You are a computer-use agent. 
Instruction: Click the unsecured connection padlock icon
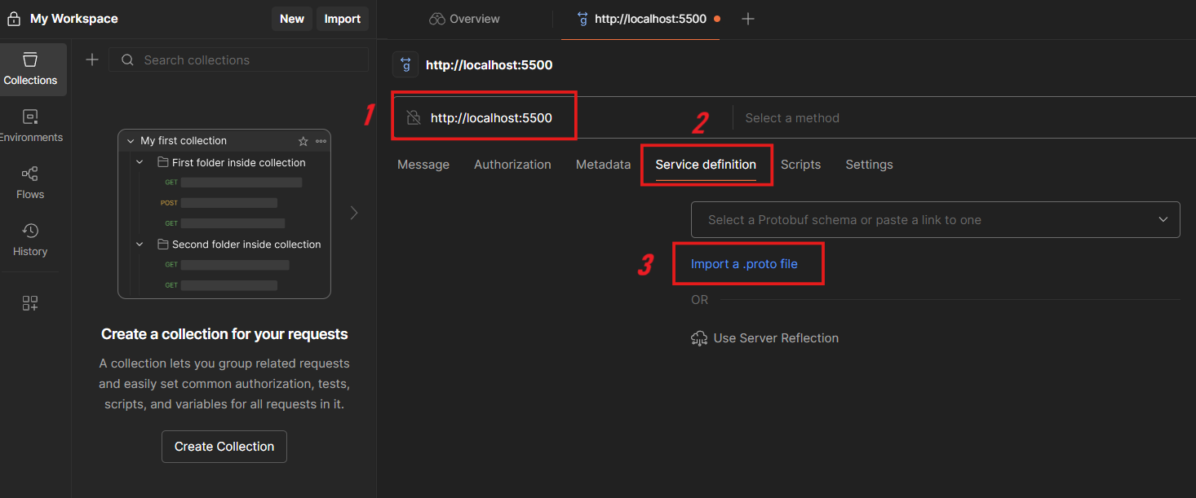pos(414,117)
